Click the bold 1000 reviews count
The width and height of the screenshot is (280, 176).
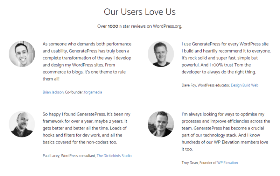113,26
